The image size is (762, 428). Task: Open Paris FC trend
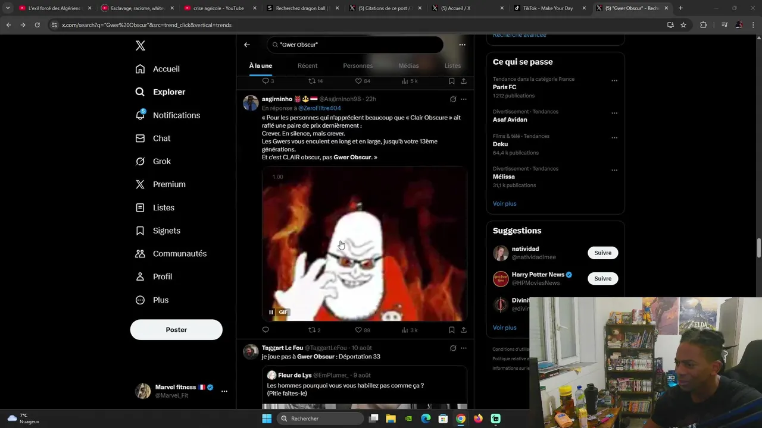[x=504, y=87]
